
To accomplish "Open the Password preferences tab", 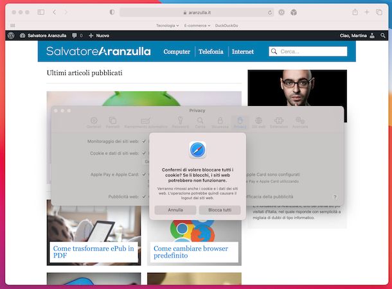I will (x=180, y=123).
